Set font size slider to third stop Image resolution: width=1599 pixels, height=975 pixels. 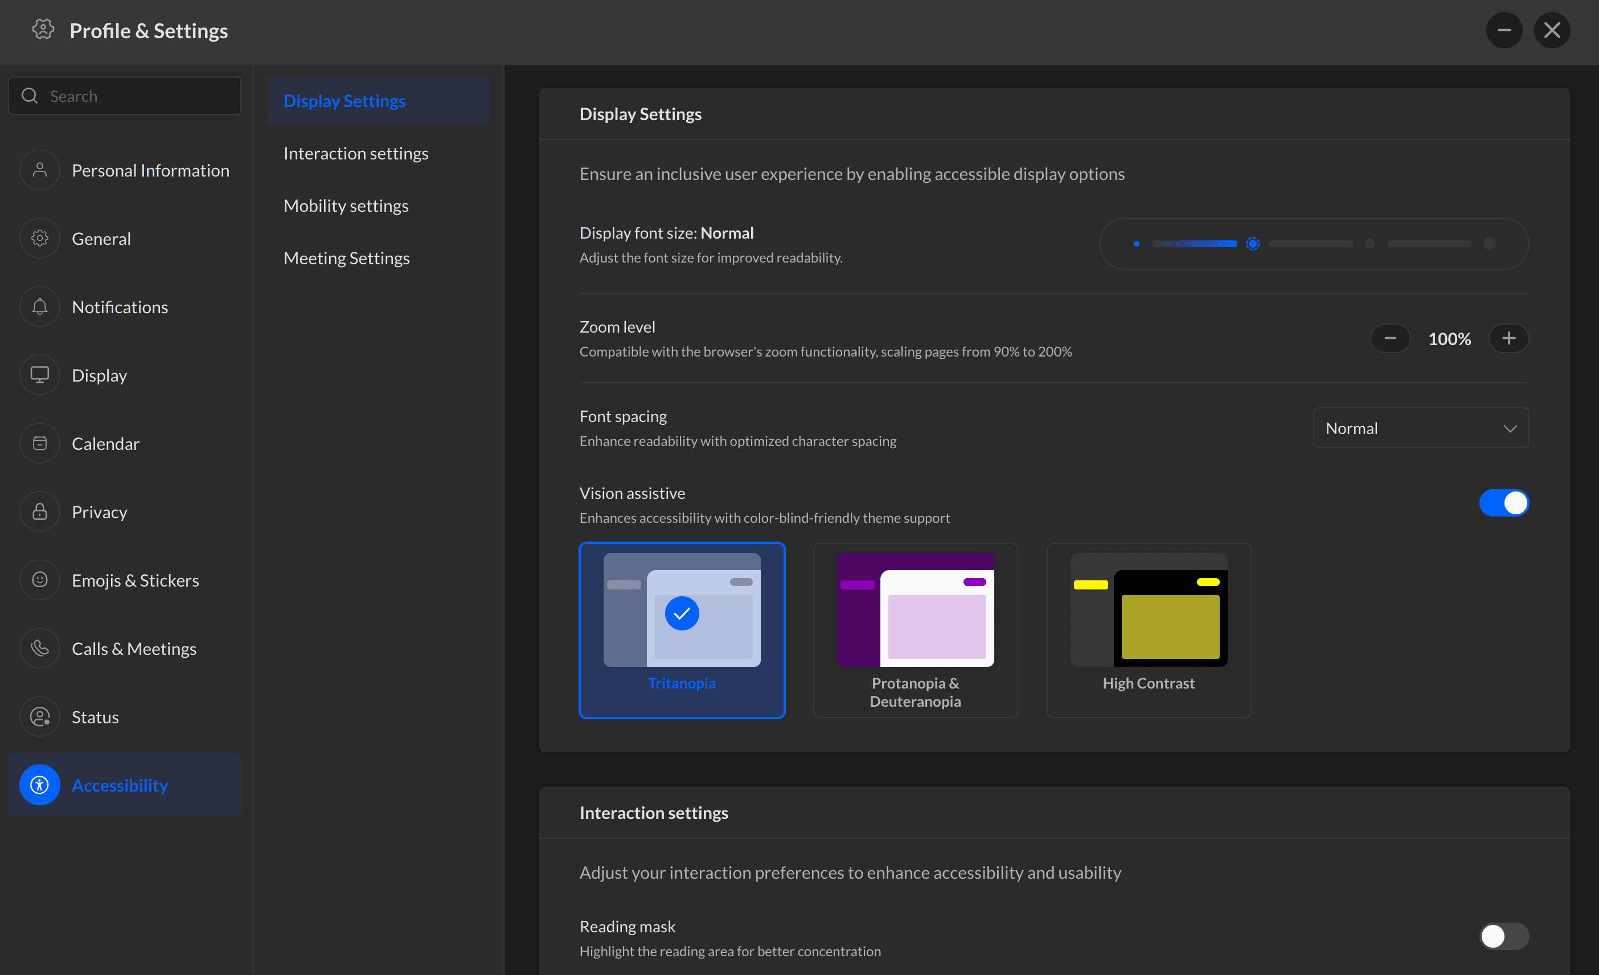(x=1370, y=243)
